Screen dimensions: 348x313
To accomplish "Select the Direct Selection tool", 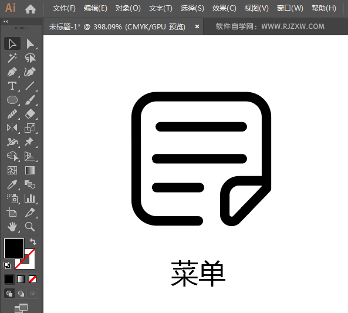I will coord(30,43).
